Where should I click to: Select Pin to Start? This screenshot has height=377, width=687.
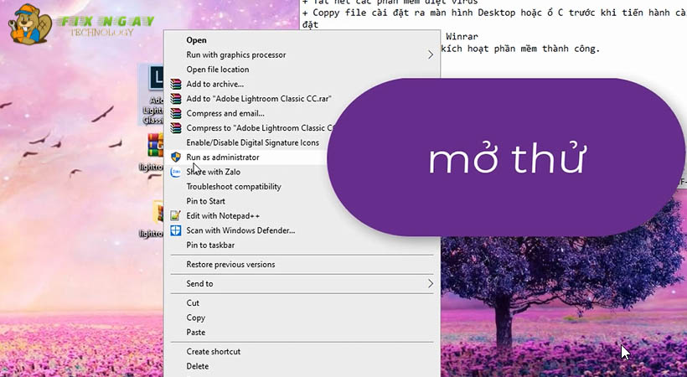205,201
